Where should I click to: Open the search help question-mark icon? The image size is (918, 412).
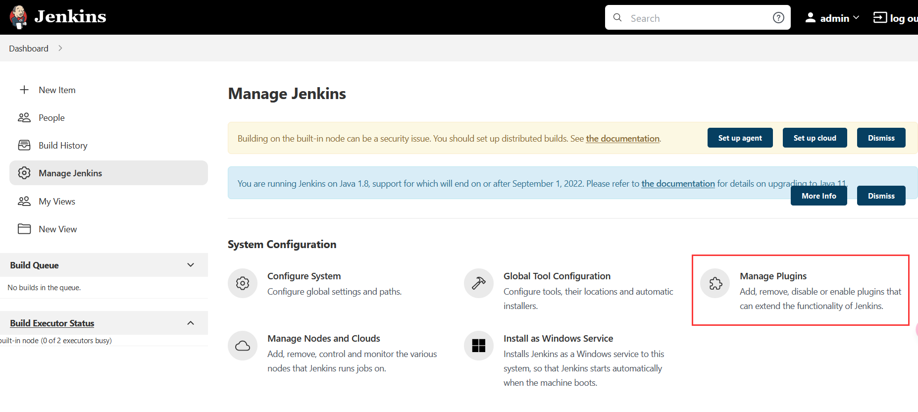tap(778, 18)
